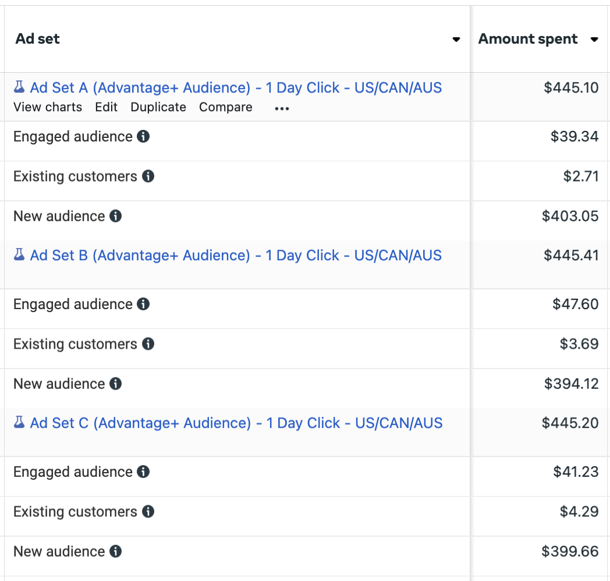610x581 pixels.
Task: Open info icon for Ad Set C Existing customers
Action: 148,511
